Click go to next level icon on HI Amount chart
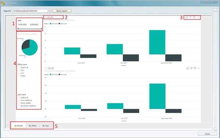The width and height of the screenshot is (220, 138). pos(49,68)
